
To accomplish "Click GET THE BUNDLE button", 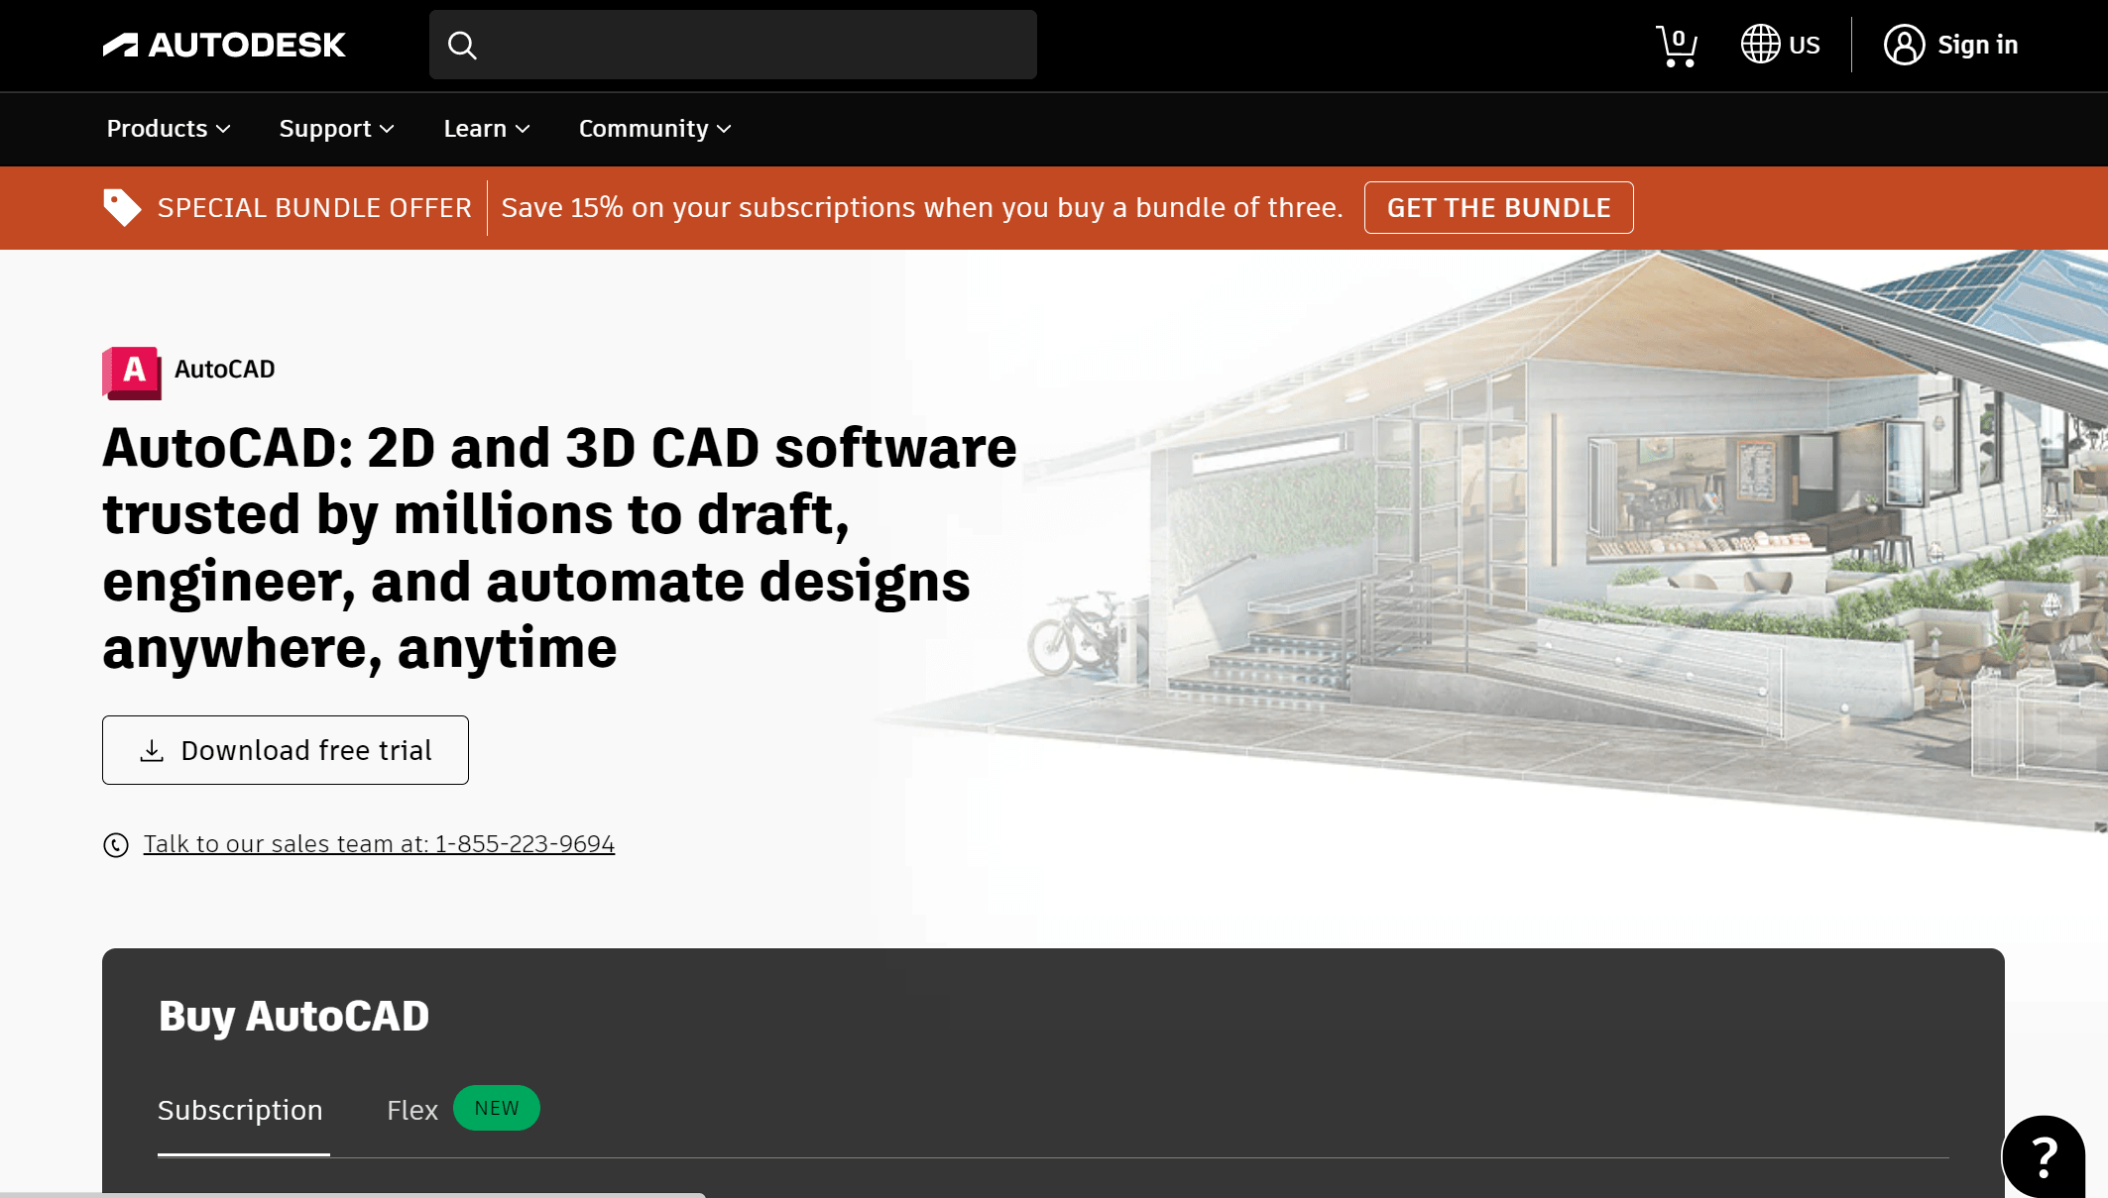I will click(1498, 207).
